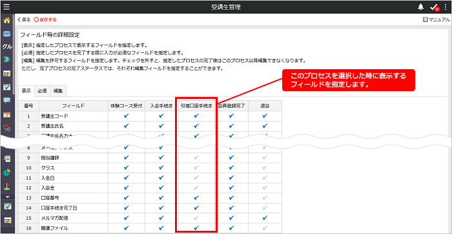Go back with 戻る
The image size is (452, 234).
click(x=24, y=19)
